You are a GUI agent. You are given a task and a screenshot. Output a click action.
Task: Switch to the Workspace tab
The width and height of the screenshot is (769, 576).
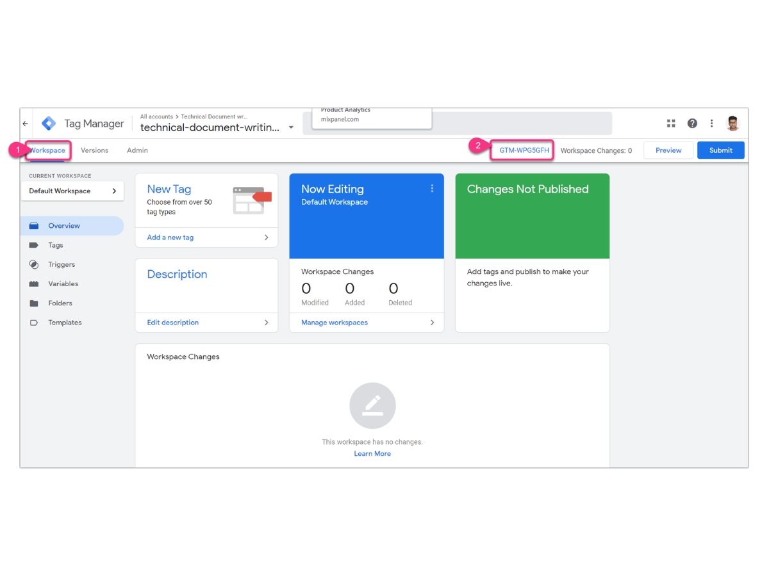coord(47,150)
